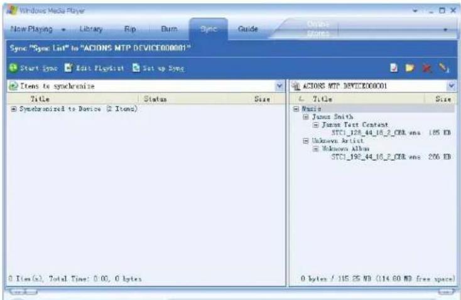This screenshot has height=300, width=461.
Task: Open the Items to synchronize dropdown arrow
Action: click(x=279, y=86)
